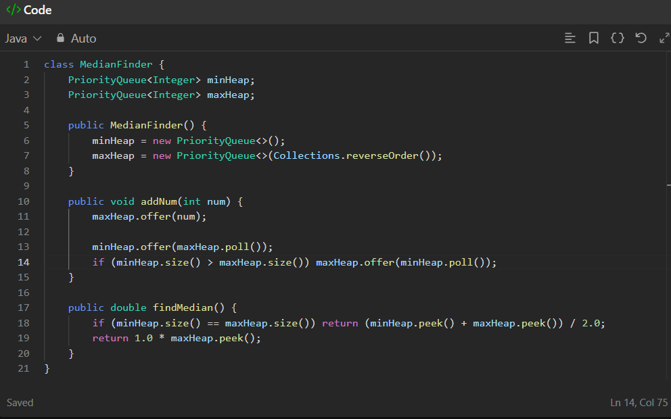Click the expand fullscreen arrows icon
Screen dimensions: 671x419
pos(664,38)
